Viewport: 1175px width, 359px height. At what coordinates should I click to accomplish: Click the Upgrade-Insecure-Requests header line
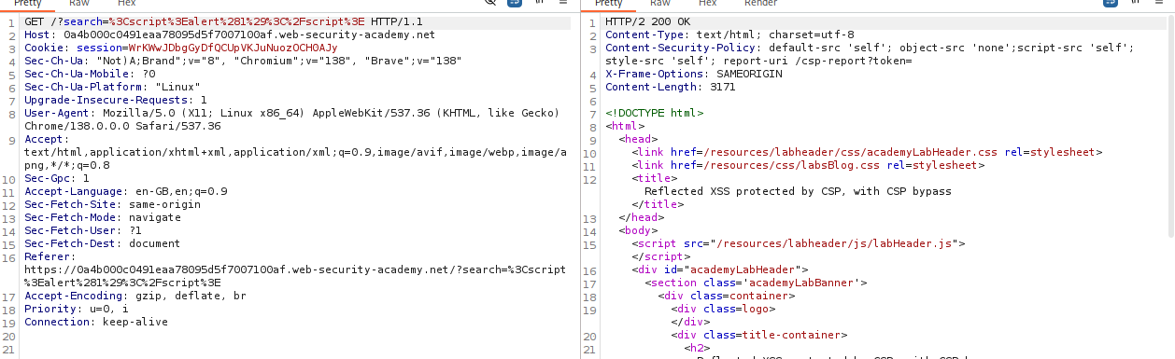click(x=116, y=100)
